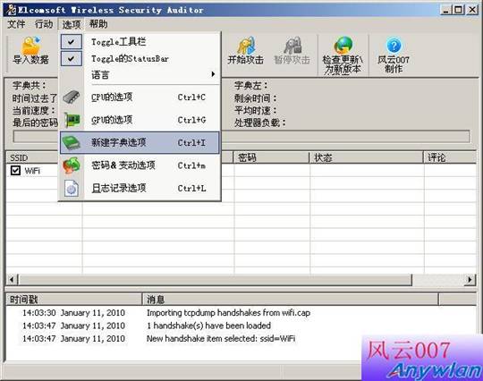The width and height of the screenshot is (483, 381).
Task: Click the attack progress bar
Action: click(241, 137)
